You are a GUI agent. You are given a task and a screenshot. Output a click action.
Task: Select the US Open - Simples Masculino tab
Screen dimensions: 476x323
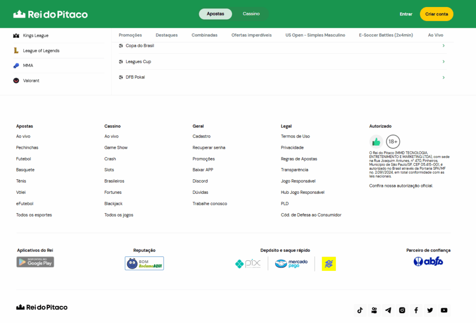(315, 35)
